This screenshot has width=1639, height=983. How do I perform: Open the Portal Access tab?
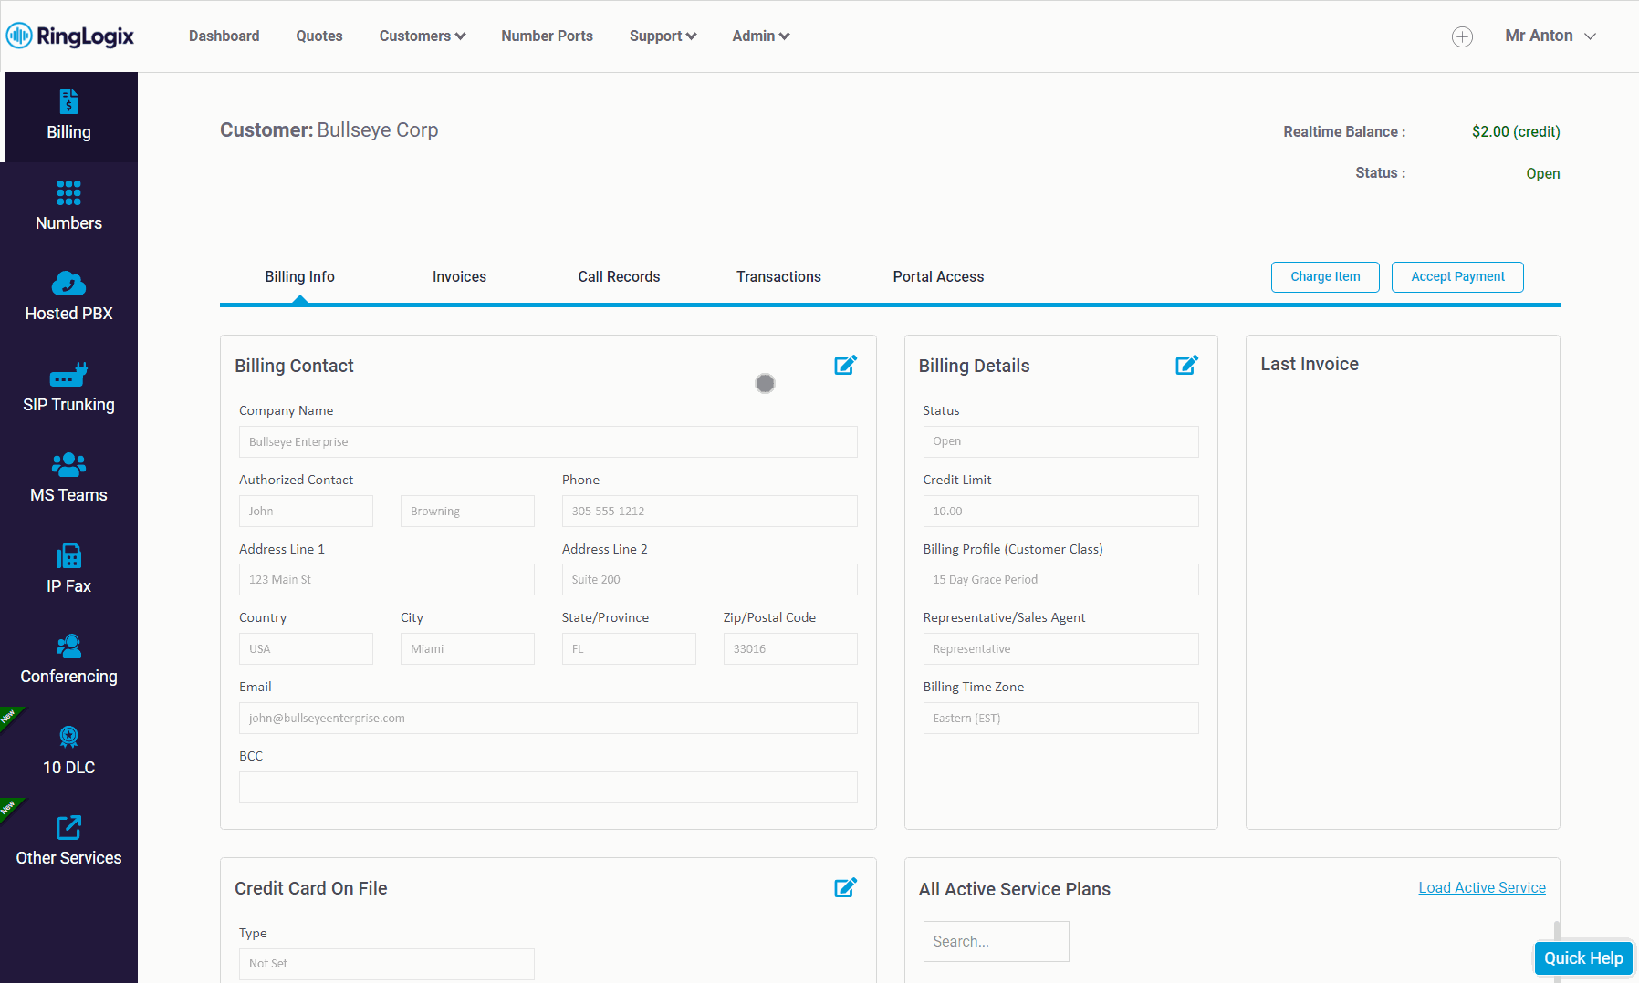pyautogui.click(x=938, y=276)
